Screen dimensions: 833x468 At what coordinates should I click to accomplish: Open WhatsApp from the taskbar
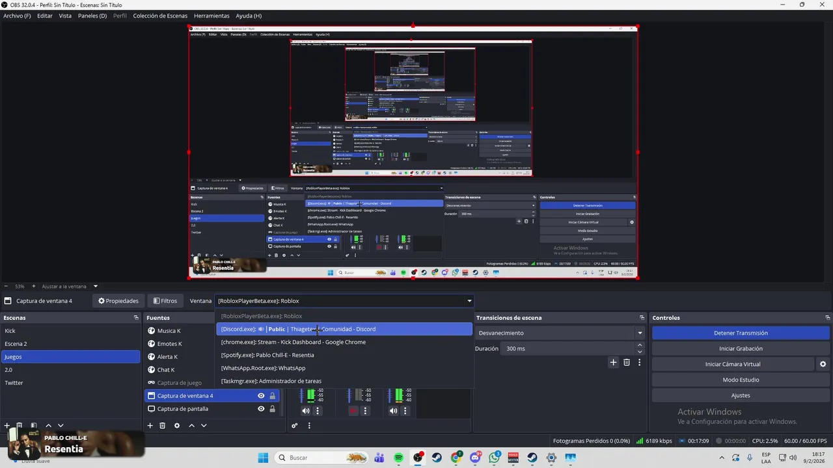495,458
